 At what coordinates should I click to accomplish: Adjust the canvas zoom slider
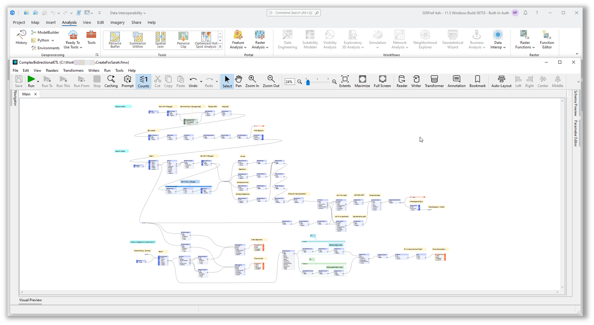(308, 82)
